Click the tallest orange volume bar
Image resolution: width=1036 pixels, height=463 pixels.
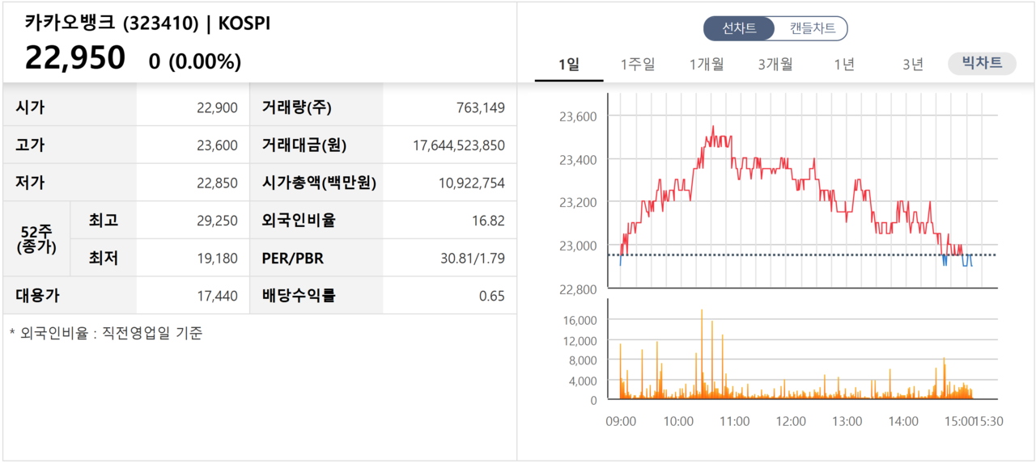point(702,355)
